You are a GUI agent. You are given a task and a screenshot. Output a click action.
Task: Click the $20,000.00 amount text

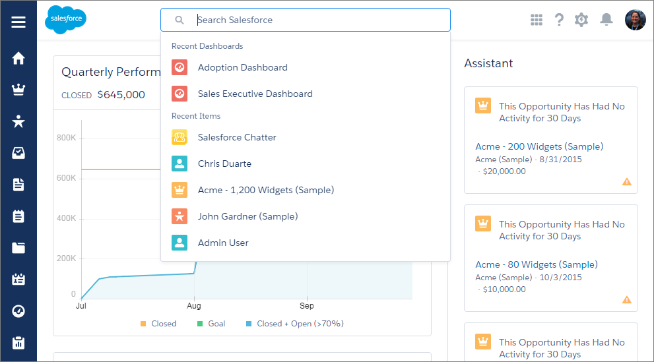point(504,171)
